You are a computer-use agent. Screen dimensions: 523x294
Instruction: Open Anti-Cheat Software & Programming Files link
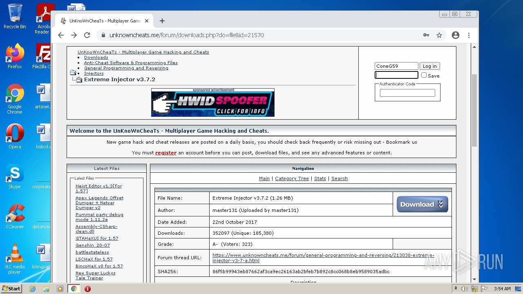click(x=131, y=62)
